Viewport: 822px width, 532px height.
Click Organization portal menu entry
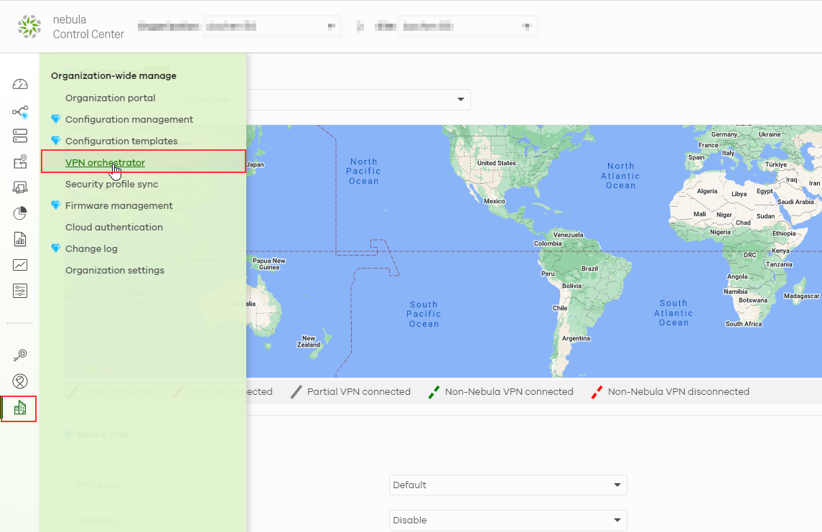(110, 98)
